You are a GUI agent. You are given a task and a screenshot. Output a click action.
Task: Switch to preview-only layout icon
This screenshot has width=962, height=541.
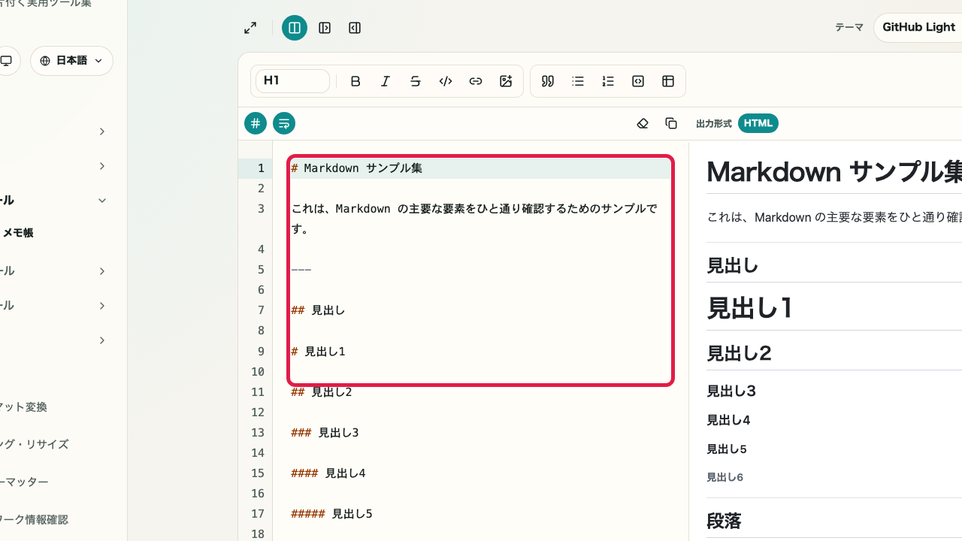pyautogui.click(x=355, y=28)
